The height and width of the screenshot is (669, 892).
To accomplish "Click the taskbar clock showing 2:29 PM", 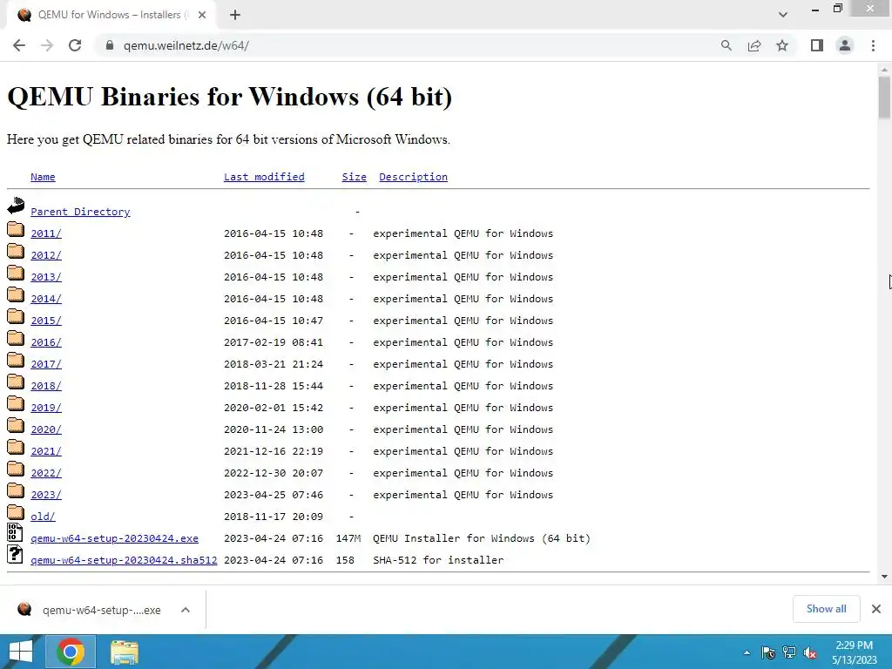I will point(854,652).
